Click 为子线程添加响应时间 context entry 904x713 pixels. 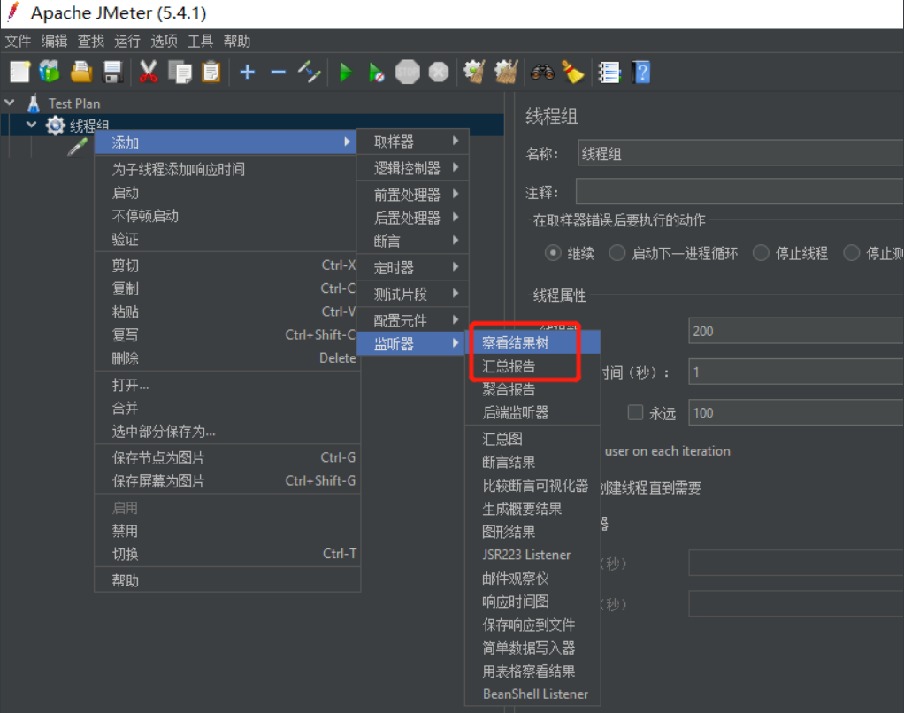(227, 169)
